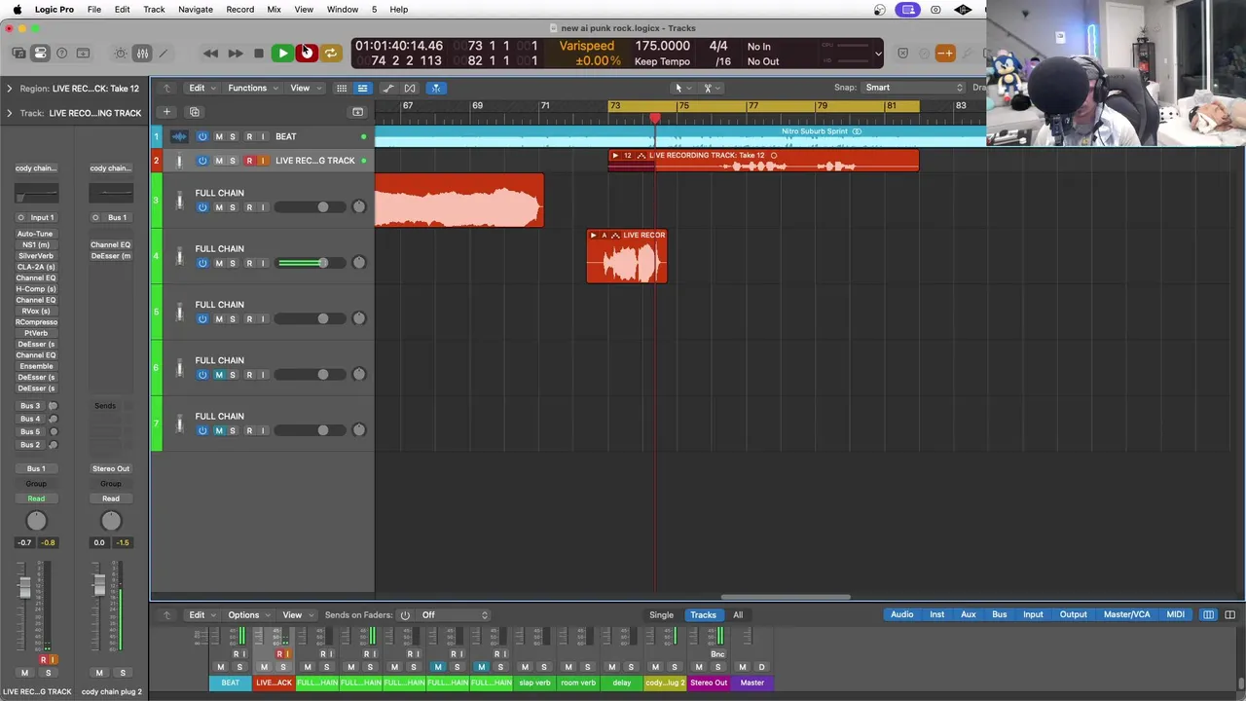Open the Editors pencil icon
Image resolution: width=1246 pixels, height=701 pixels.
(x=164, y=54)
